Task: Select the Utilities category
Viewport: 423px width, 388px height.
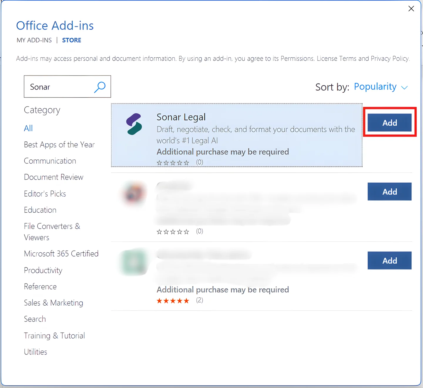Action: [36, 352]
